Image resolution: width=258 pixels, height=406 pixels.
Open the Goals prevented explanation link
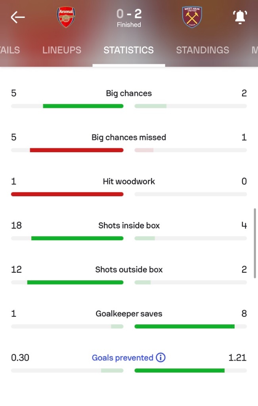(123, 358)
